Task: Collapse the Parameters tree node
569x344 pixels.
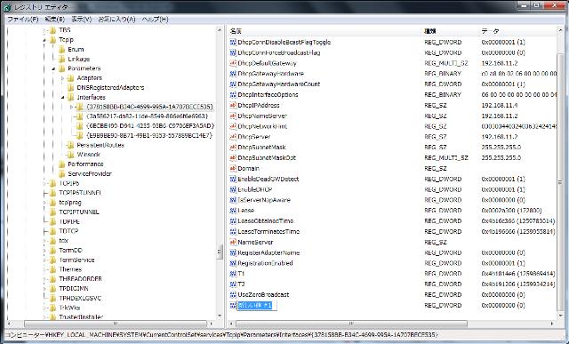Action: (x=53, y=68)
